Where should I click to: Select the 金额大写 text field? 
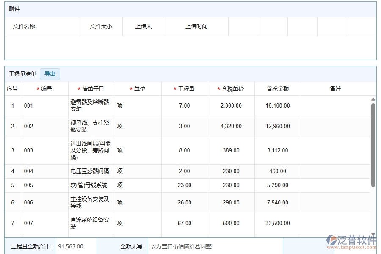point(215,246)
